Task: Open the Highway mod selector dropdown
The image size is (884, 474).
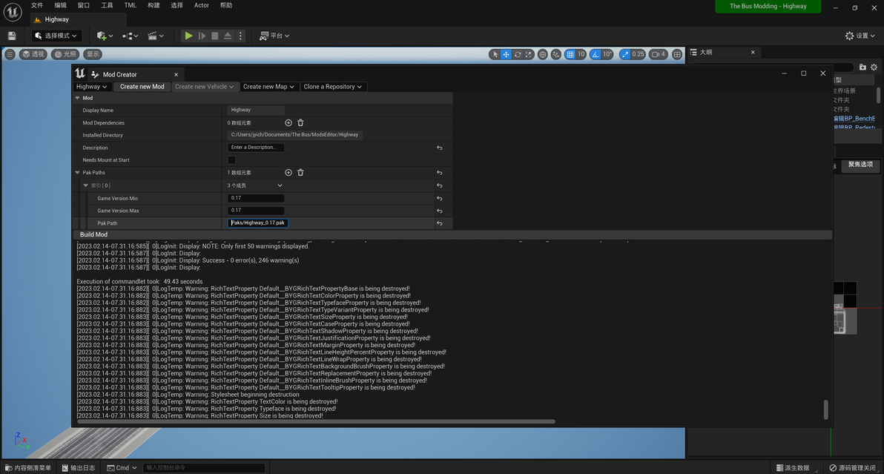Action: (91, 87)
